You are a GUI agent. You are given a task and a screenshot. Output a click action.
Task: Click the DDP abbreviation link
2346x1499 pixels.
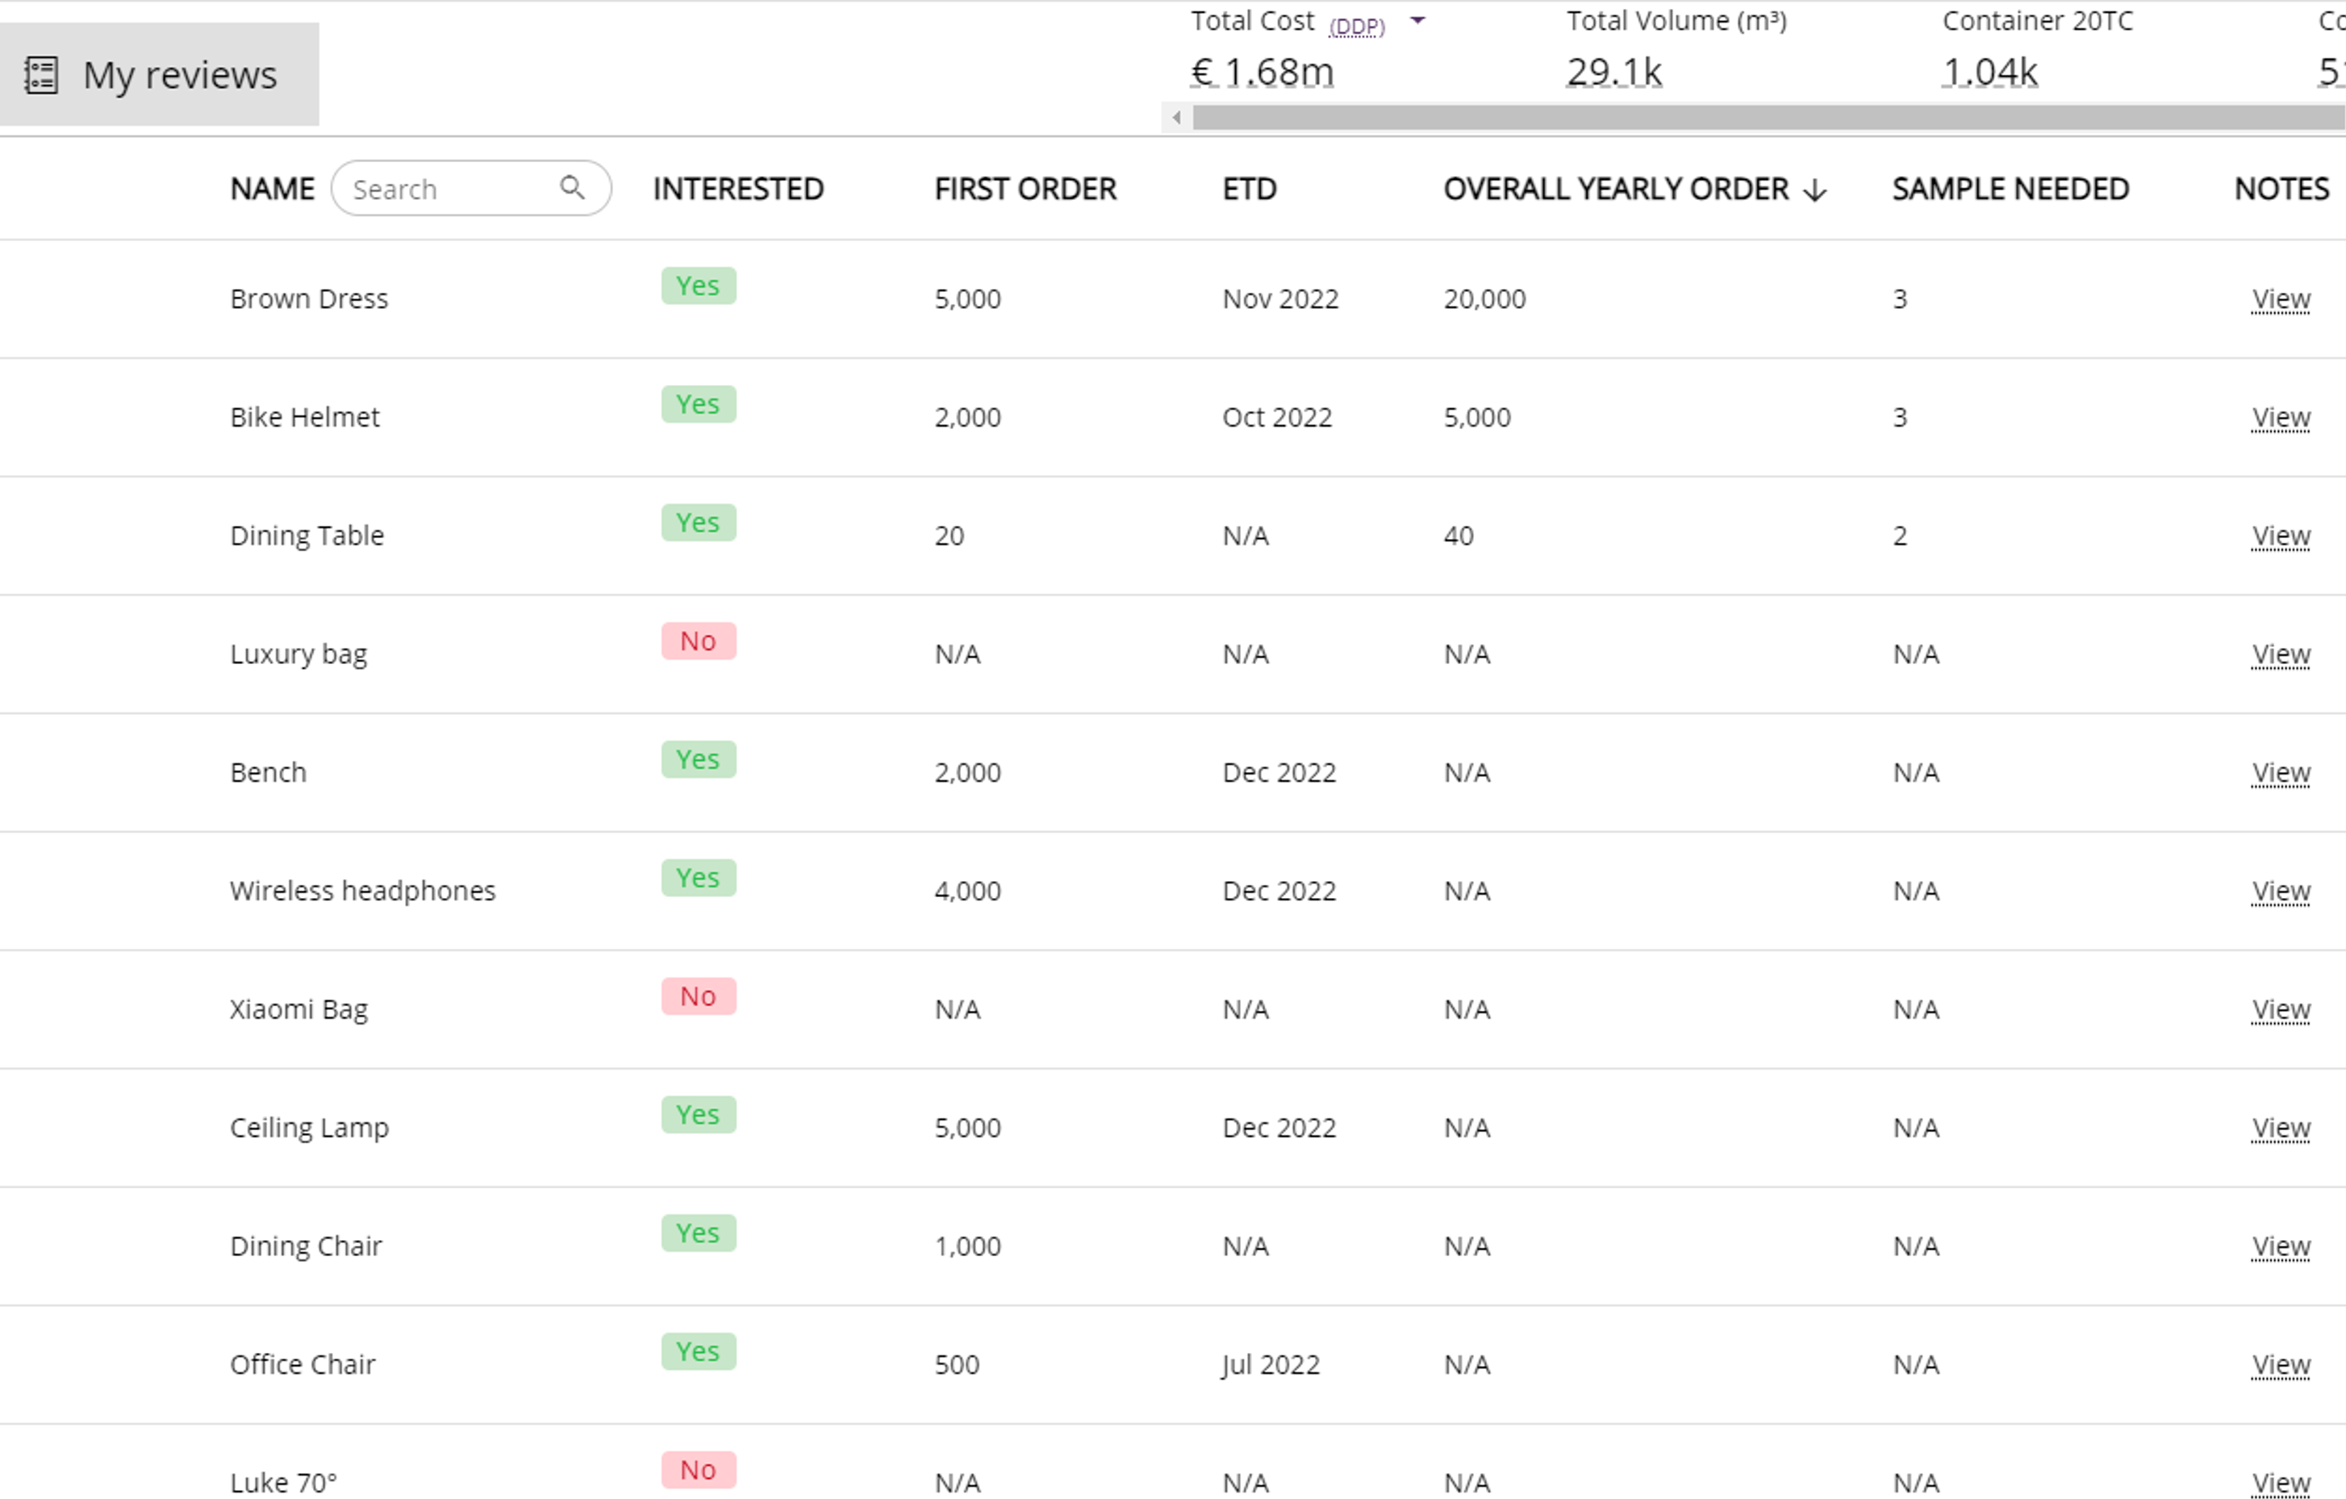pos(1356,27)
